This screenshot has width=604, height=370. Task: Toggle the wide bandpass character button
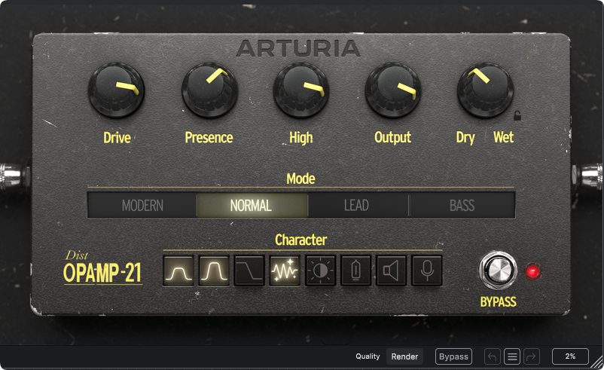click(214, 271)
